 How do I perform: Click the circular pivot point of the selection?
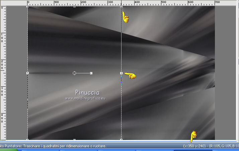[x=74, y=73]
